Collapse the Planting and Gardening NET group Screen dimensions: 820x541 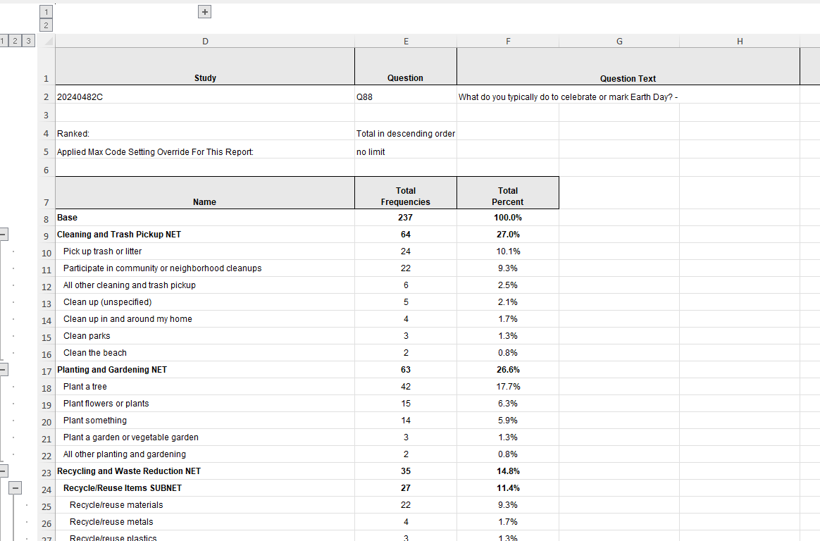pyautogui.click(x=4, y=370)
